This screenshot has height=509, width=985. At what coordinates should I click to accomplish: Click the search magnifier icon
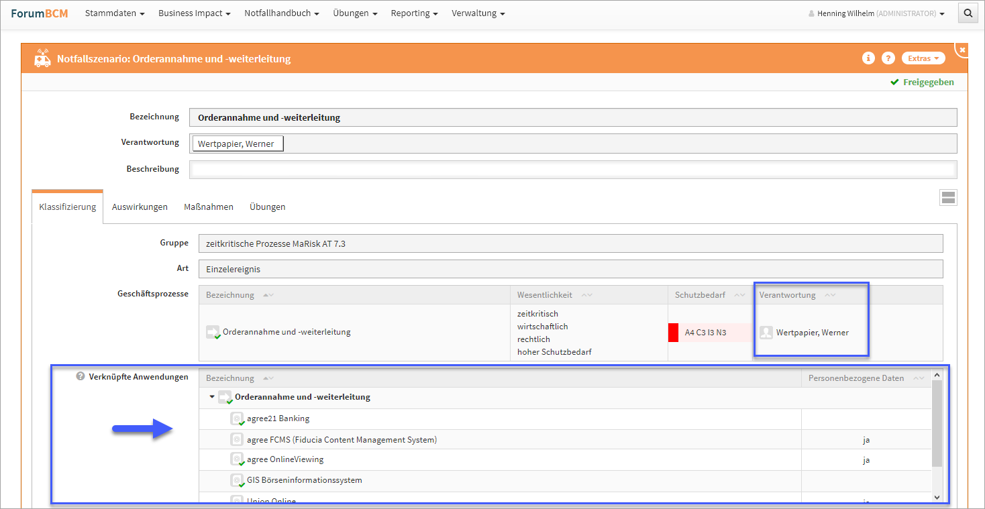coord(968,13)
